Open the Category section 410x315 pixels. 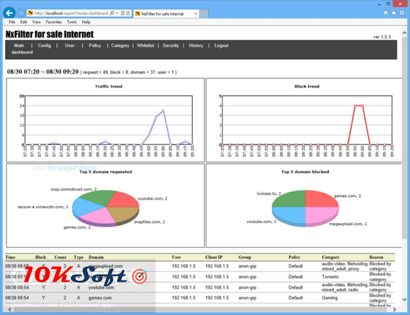[x=120, y=46]
